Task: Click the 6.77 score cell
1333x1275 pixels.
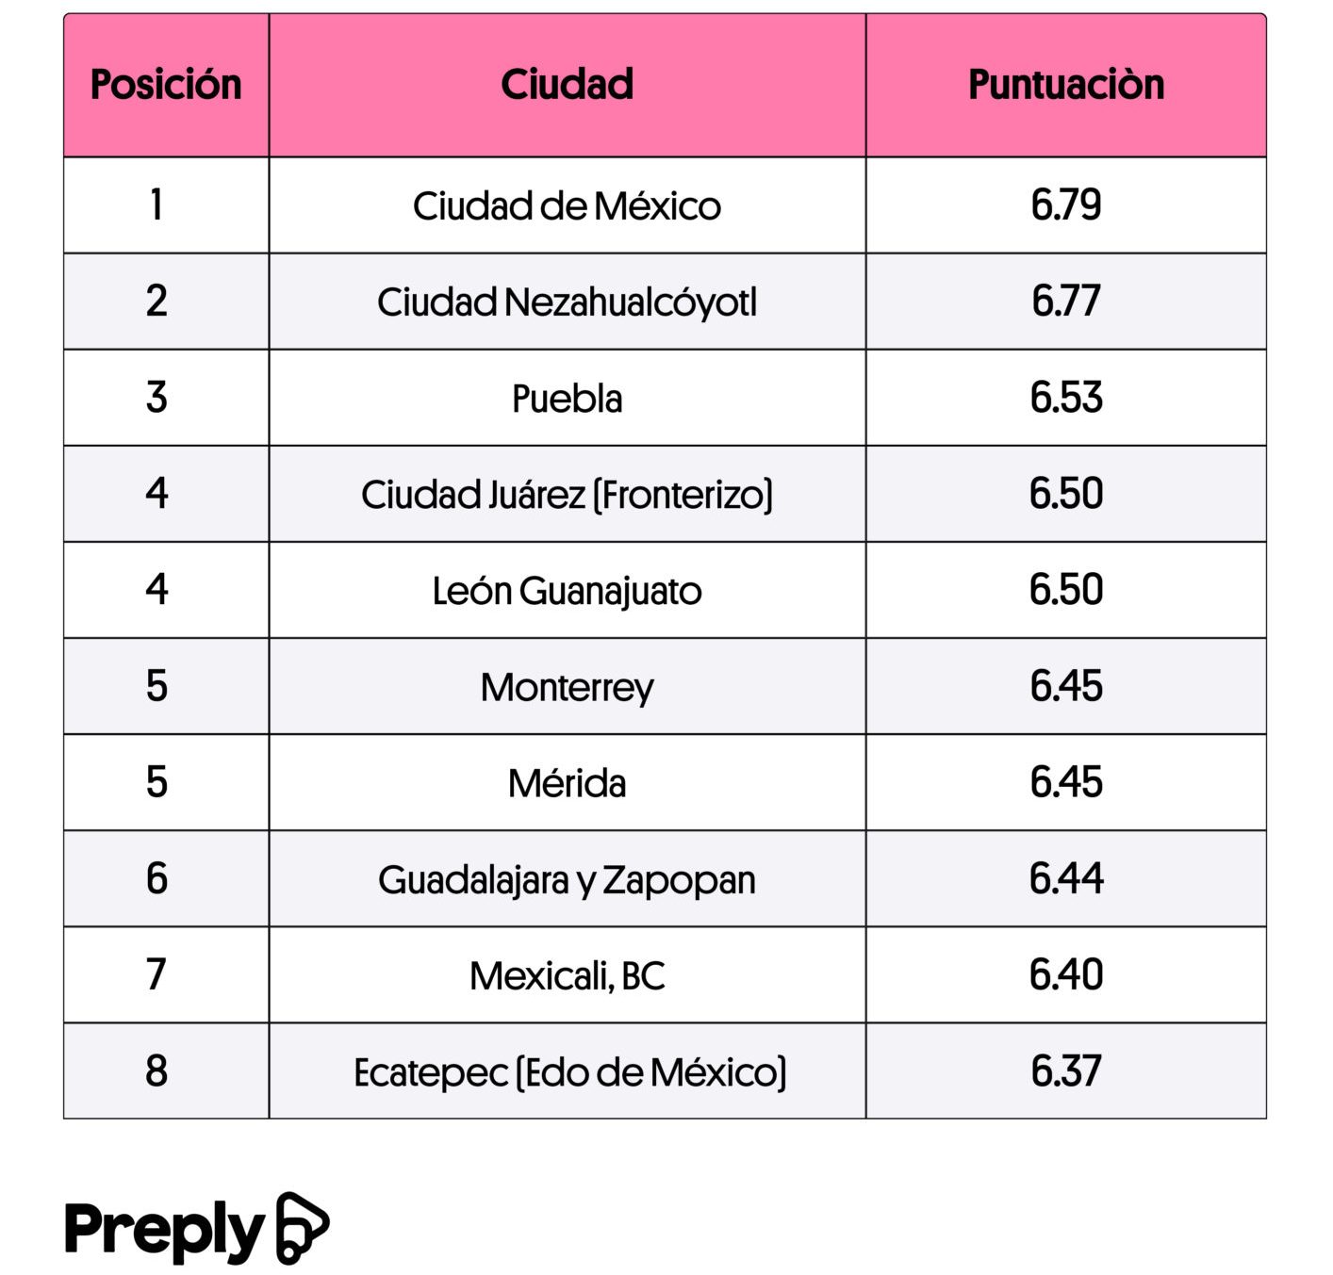Action: click(1066, 302)
